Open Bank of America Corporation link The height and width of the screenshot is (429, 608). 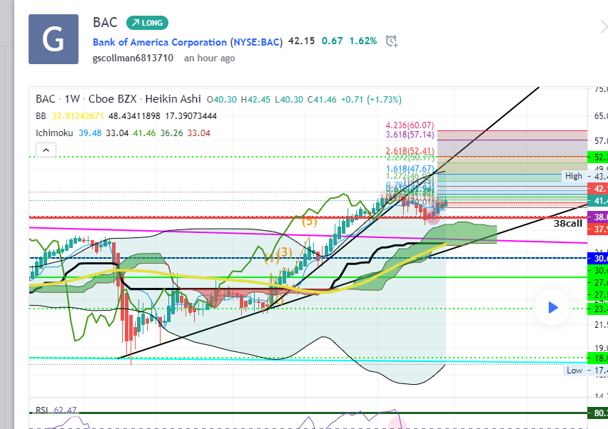click(161, 42)
